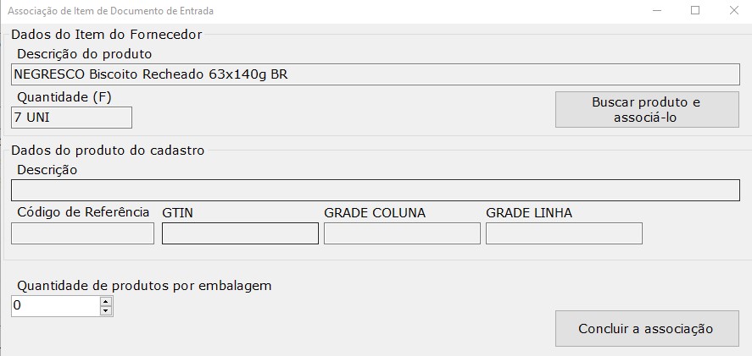Focus the GTIN input field

pos(240,233)
